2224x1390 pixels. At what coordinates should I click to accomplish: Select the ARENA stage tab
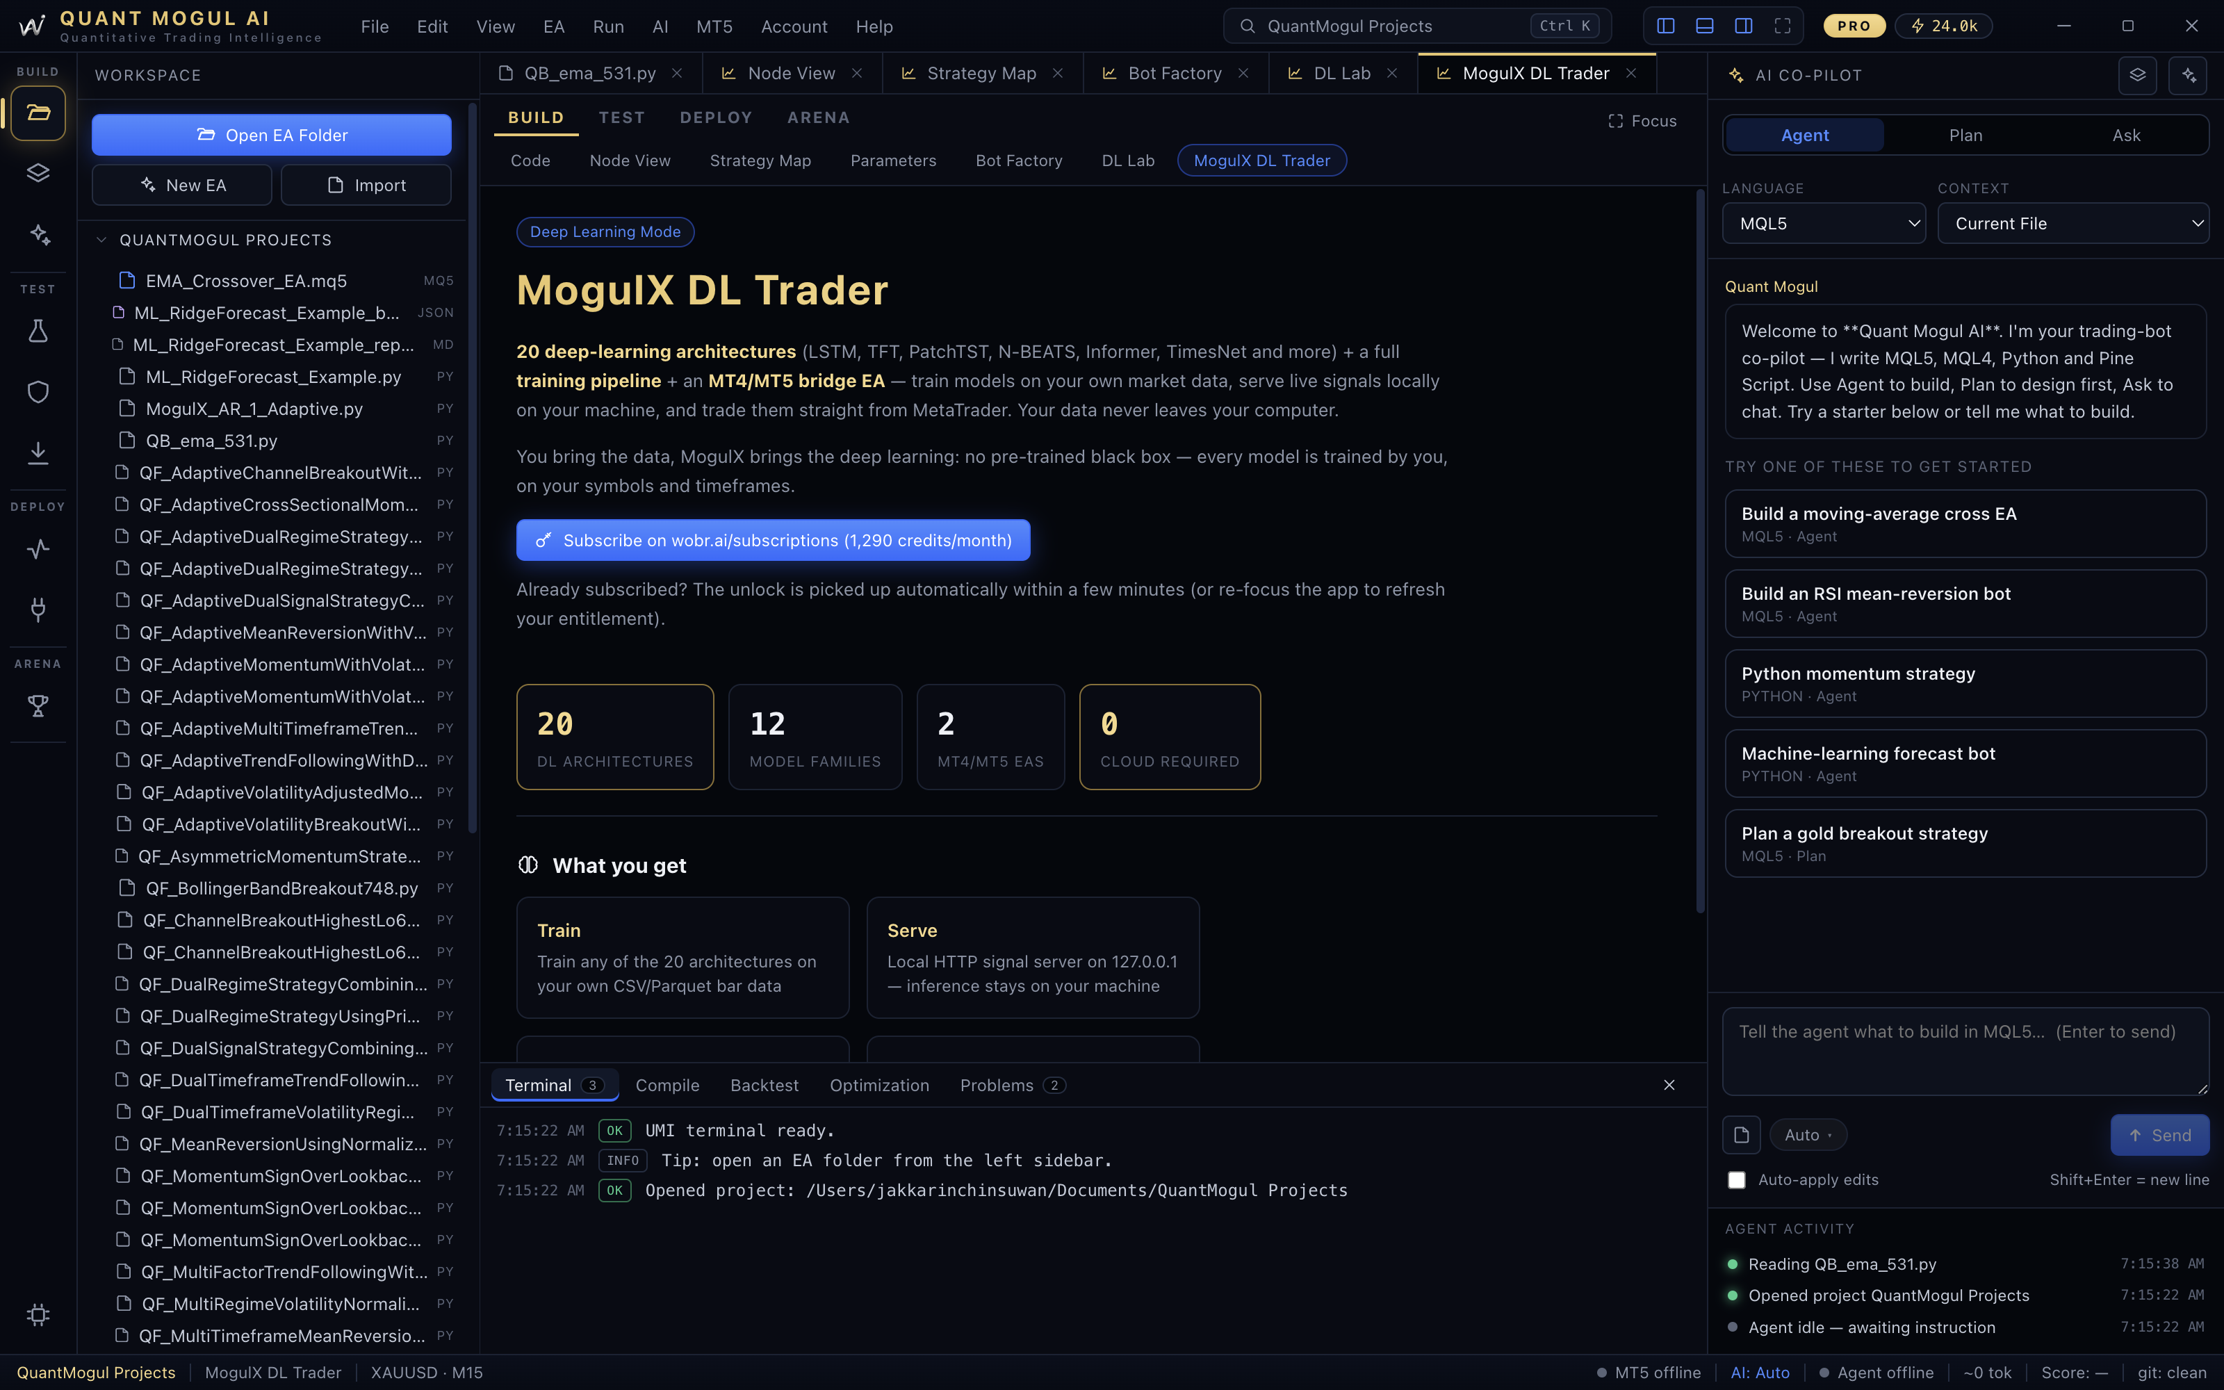click(x=818, y=117)
